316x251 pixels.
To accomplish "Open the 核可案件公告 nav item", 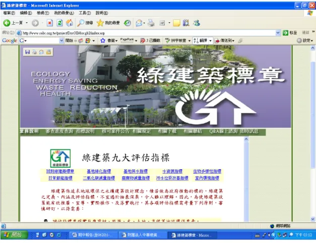I will [x=115, y=131].
